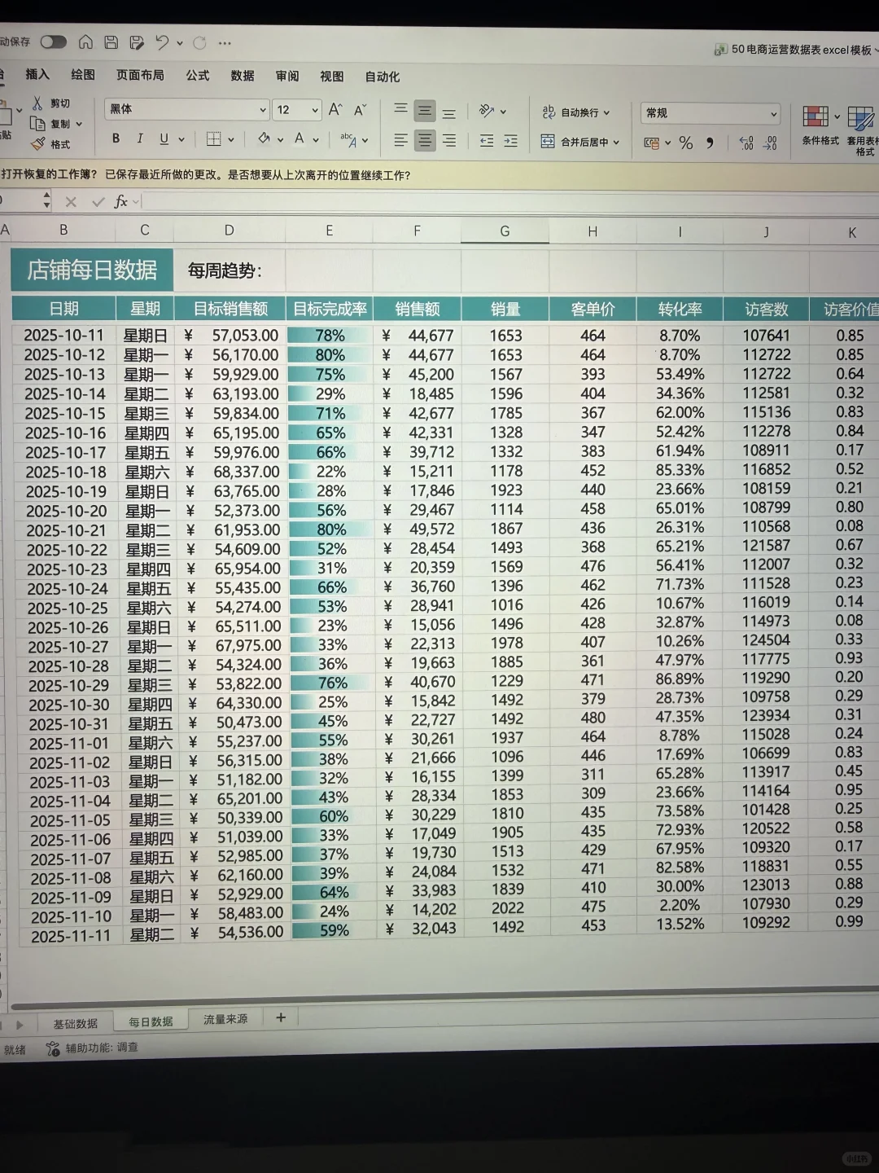This screenshot has height=1173, width=879.
Task: Select the column G header
Action: [505, 231]
